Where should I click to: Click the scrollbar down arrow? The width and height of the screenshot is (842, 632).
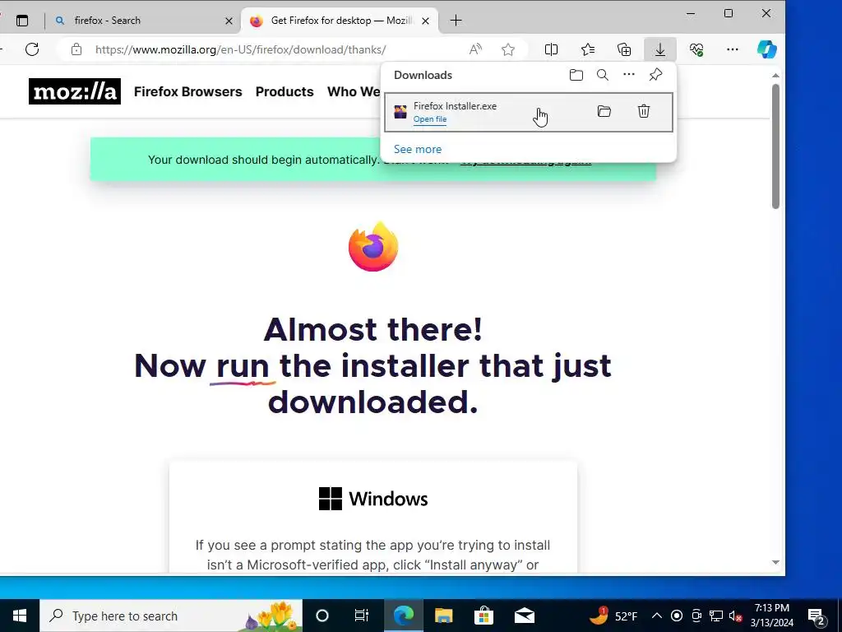775,563
